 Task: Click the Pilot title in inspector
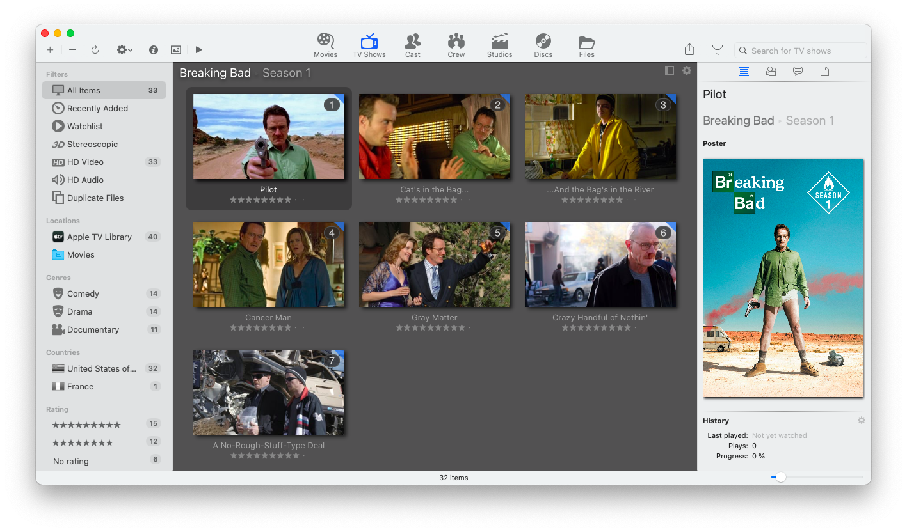pos(715,95)
